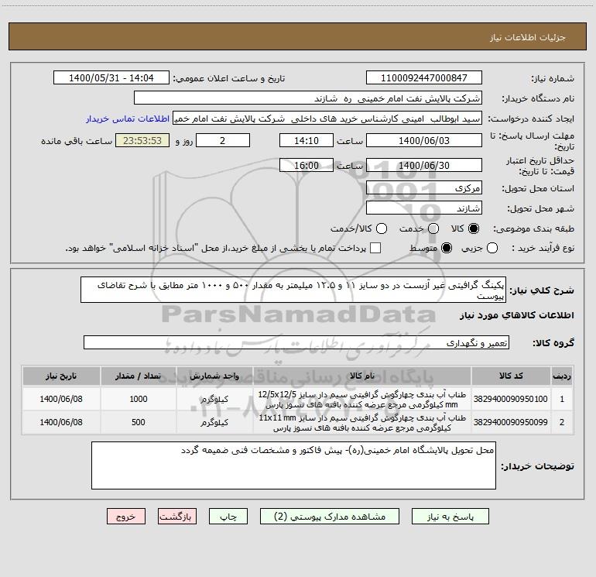Click the گروه کالا field تعمیر و نگهداری
Screen dimensions: 596x577
coord(296,342)
